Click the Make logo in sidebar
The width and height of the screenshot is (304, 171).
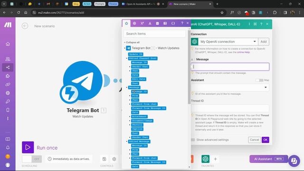point(8,25)
